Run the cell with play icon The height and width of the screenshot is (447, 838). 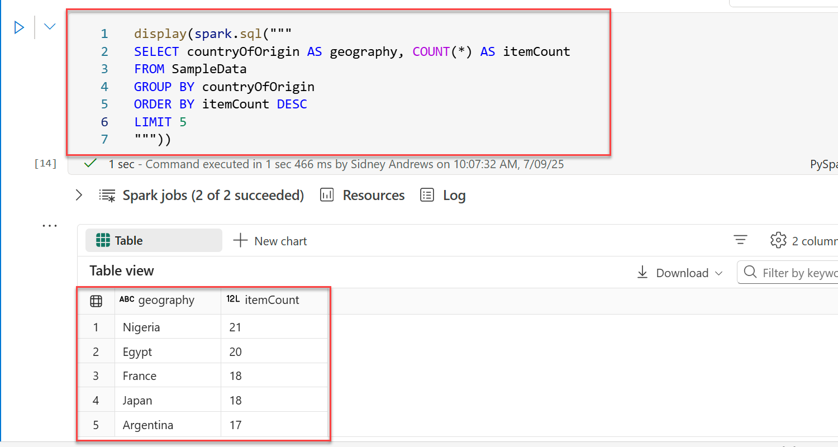pos(19,27)
